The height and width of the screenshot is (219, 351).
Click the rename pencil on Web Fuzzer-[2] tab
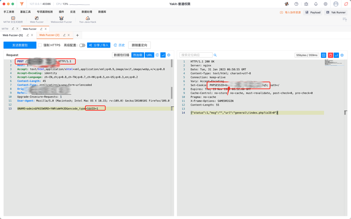click(x=64, y=35)
